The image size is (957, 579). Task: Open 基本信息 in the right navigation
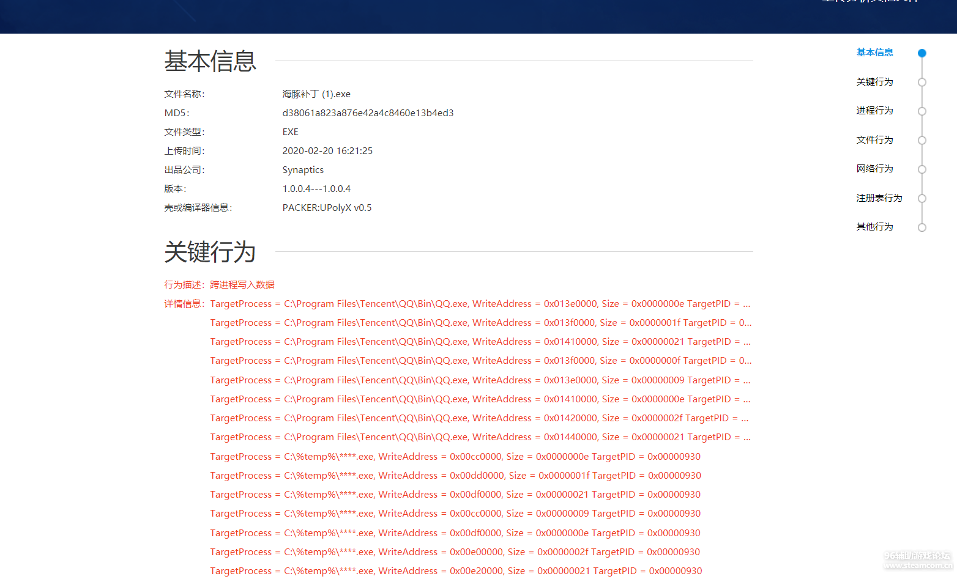coord(874,53)
